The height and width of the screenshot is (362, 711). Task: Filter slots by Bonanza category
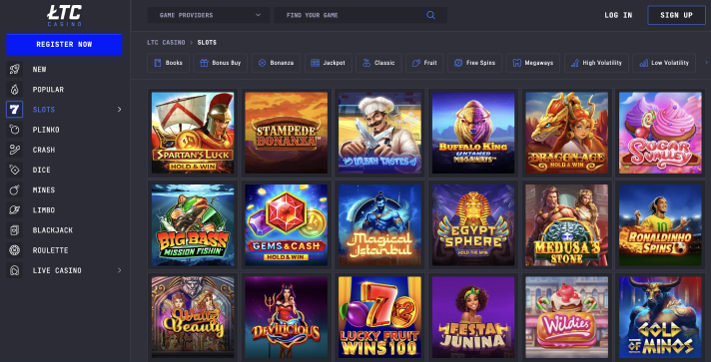click(277, 63)
